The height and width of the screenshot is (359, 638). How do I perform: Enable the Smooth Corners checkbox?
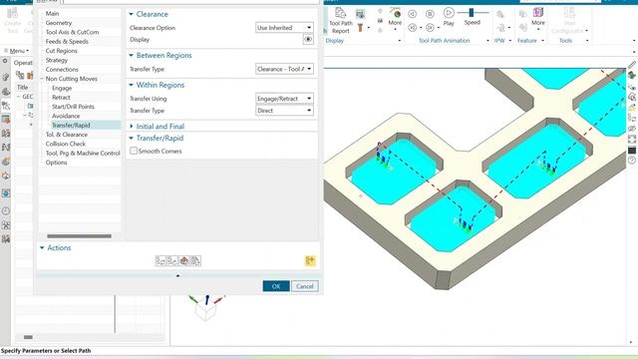[x=134, y=151]
